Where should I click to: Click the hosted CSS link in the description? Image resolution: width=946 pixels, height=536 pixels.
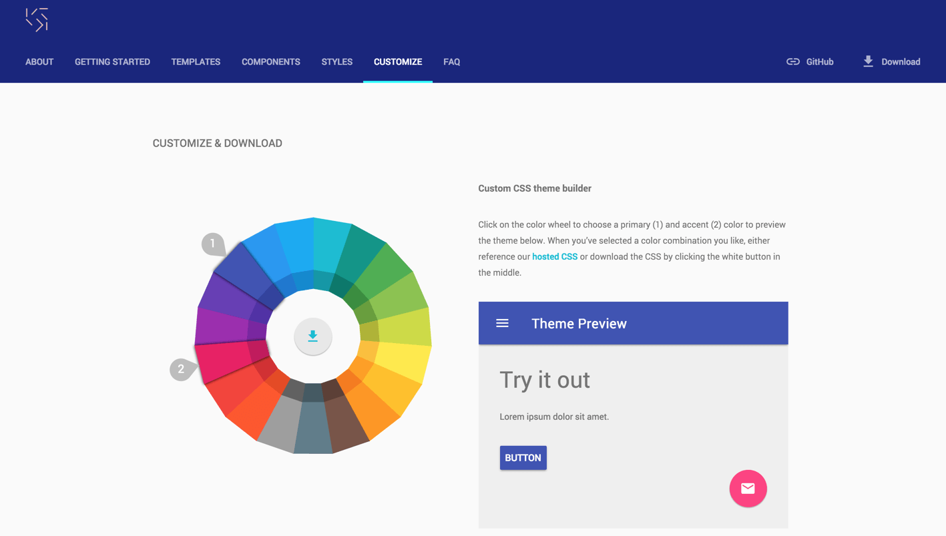555,256
